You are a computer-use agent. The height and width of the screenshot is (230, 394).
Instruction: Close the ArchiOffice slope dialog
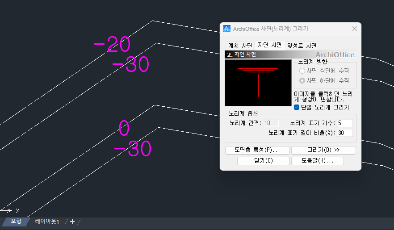click(355, 29)
